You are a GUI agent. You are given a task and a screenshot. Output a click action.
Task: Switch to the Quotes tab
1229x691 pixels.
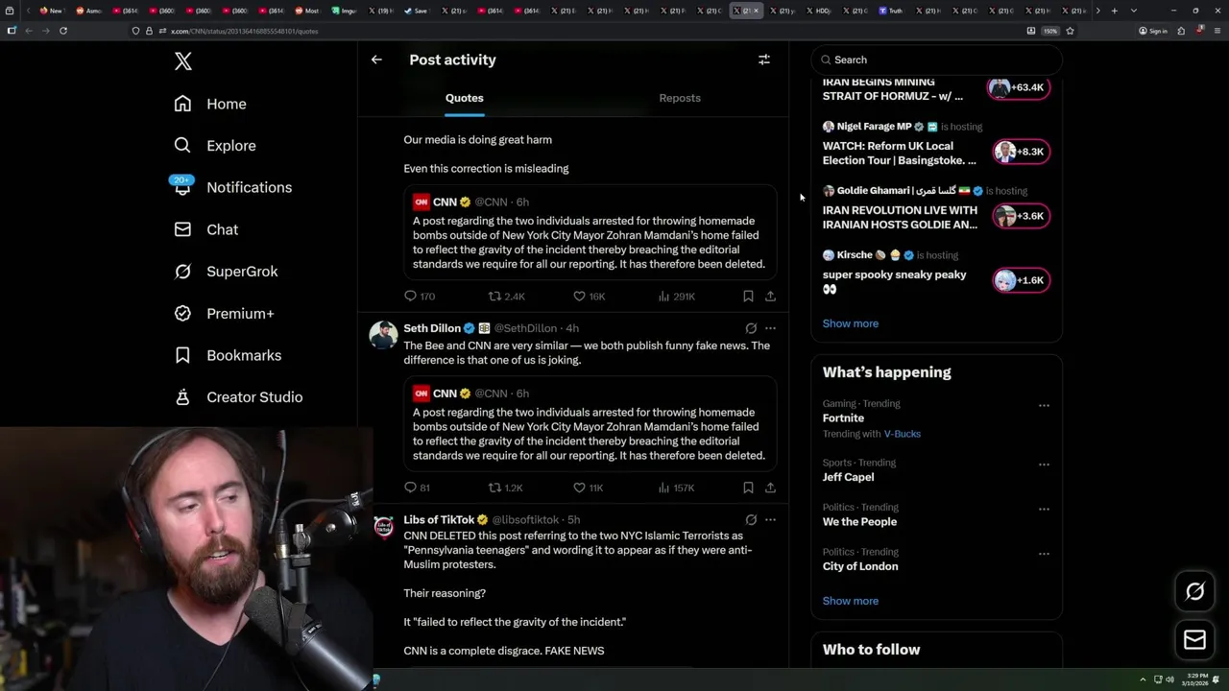pyautogui.click(x=465, y=98)
